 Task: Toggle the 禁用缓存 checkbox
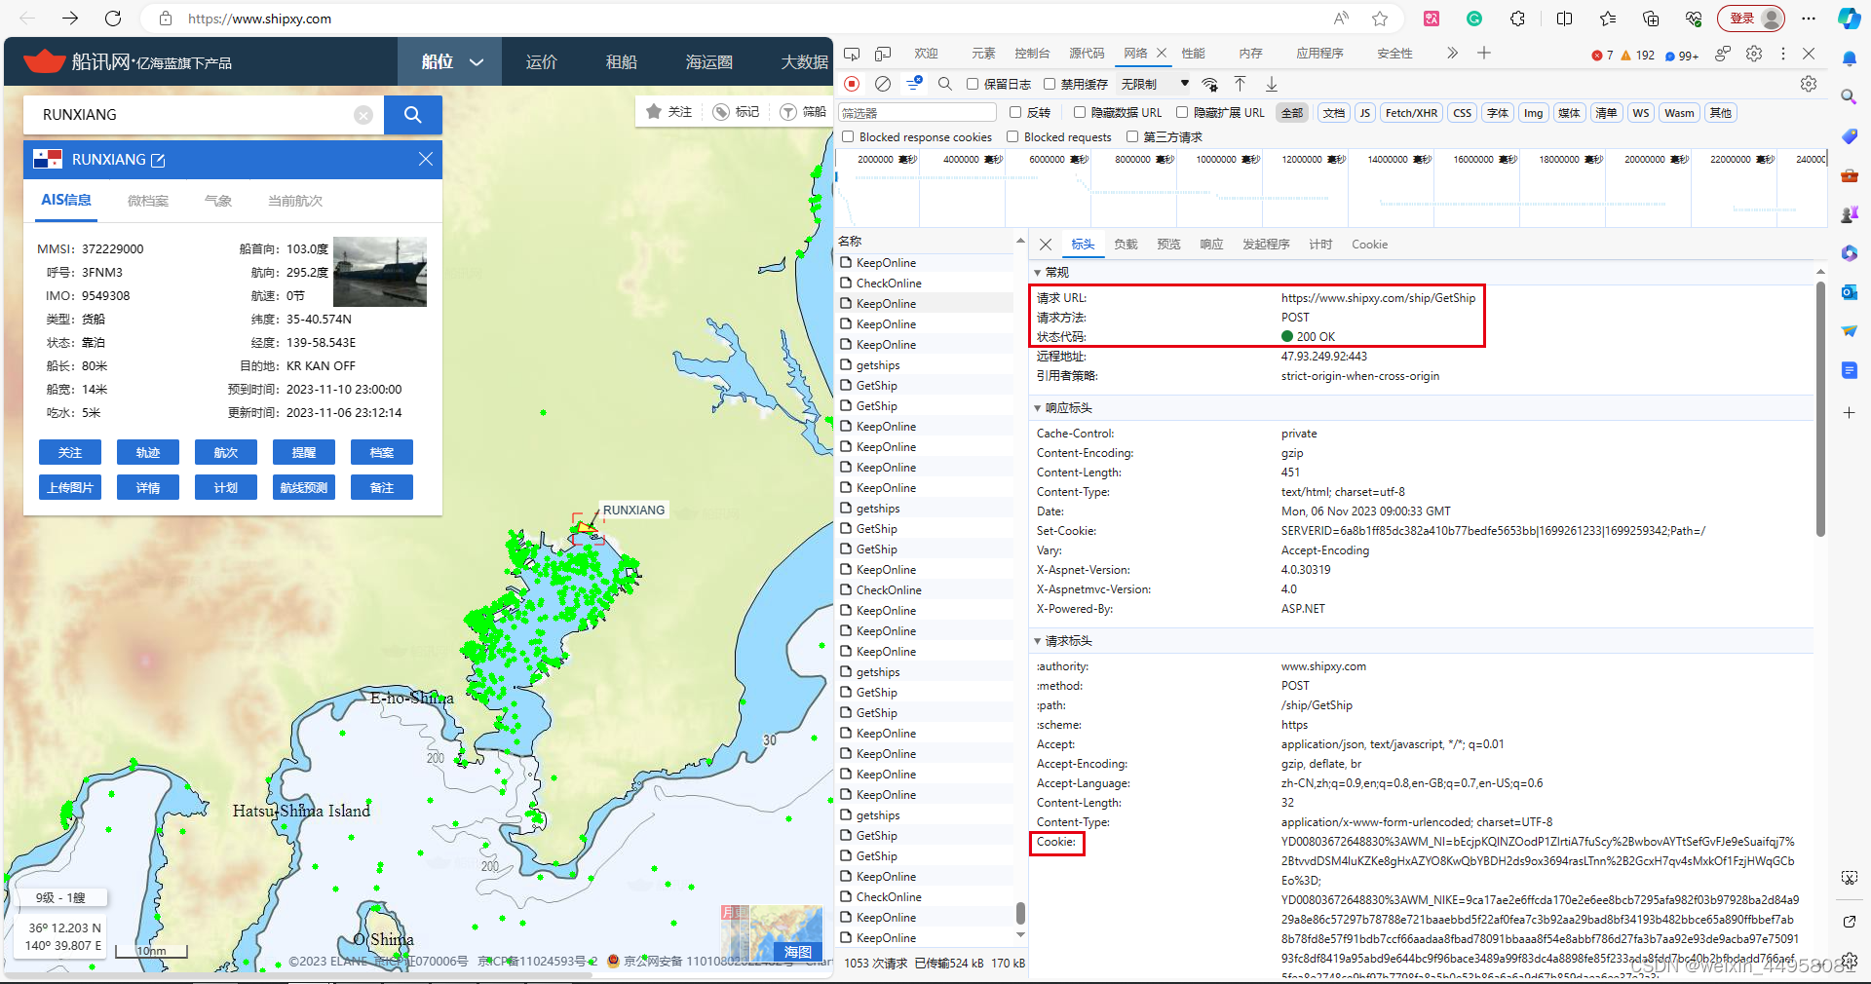[1050, 84]
